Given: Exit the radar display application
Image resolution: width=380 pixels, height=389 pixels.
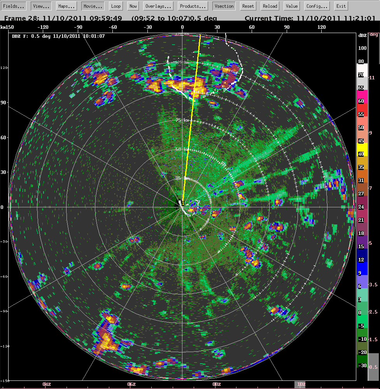Looking at the screenshot, I should [341, 6].
